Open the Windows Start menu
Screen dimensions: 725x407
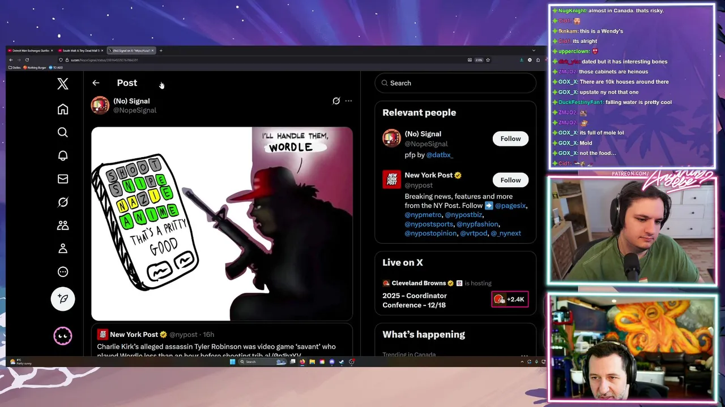pyautogui.click(x=232, y=362)
